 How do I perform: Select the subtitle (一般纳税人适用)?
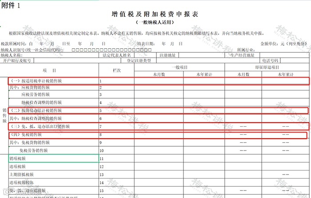[x=155, y=22]
